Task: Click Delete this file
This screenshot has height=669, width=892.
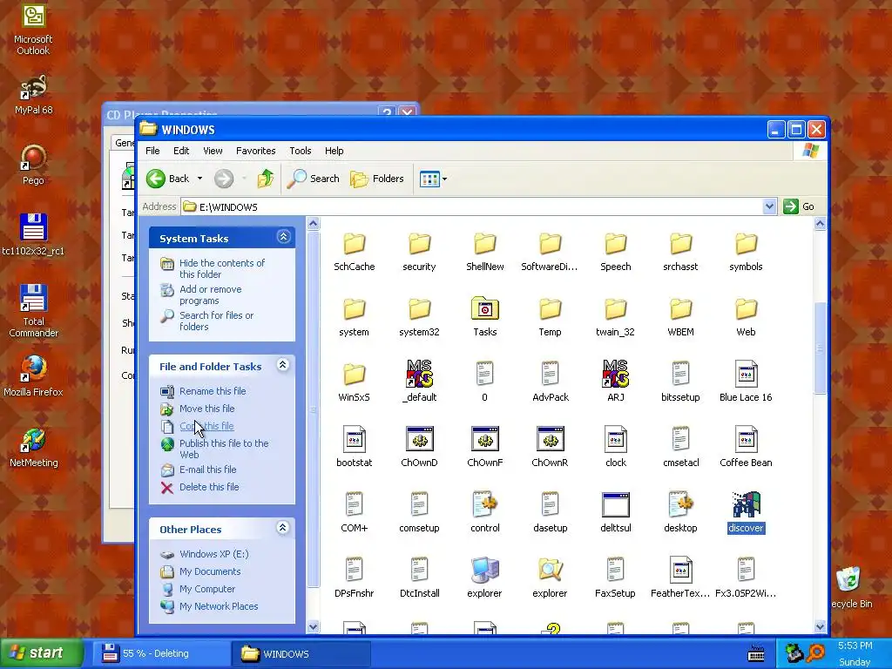Action: 209,487
